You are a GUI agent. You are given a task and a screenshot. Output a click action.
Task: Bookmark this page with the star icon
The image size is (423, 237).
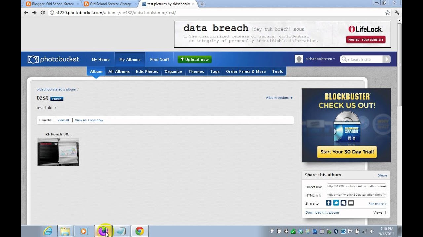coord(388,13)
